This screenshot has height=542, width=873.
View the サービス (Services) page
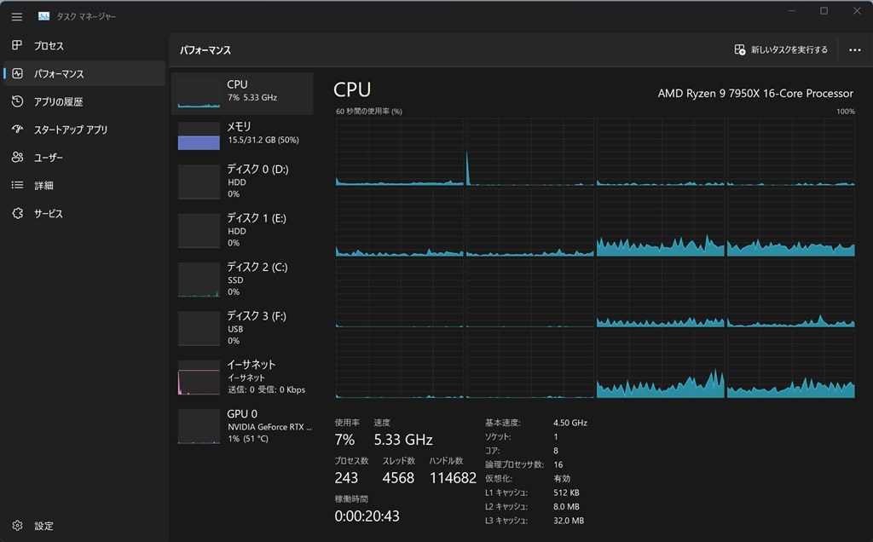(x=51, y=213)
